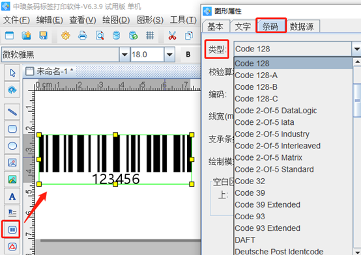Viewport: 361px width, 255px height.
Task: Choose Code 2-Of-5 Matrix
Action: click(293, 157)
